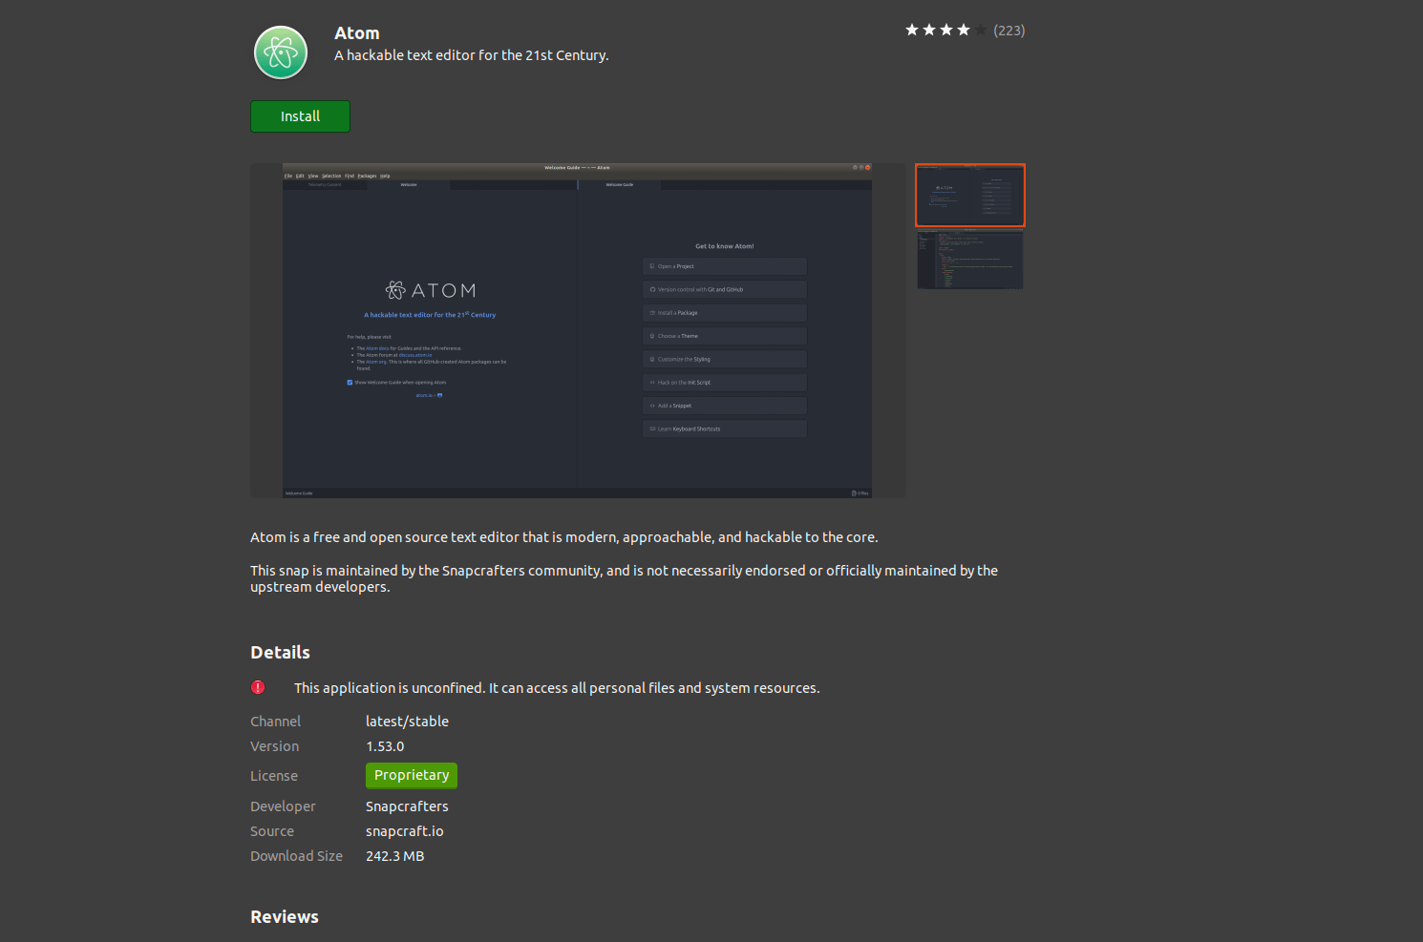The width and height of the screenshot is (1423, 942).
Task: Click the green Atom application icon
Action: (x=281, y=52)
